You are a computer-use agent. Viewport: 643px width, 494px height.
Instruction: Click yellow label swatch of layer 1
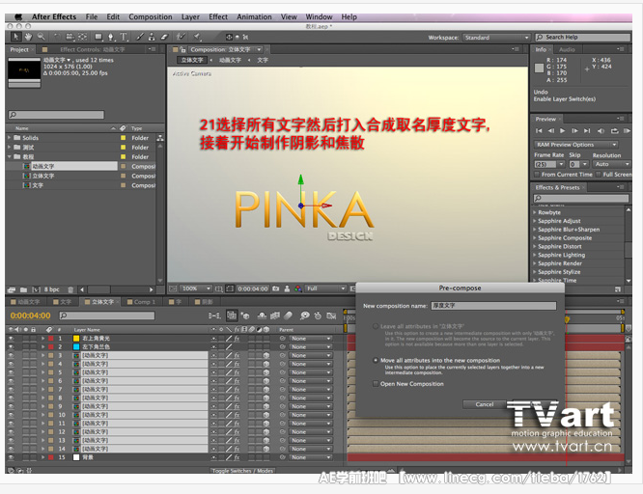click(76, 339)
